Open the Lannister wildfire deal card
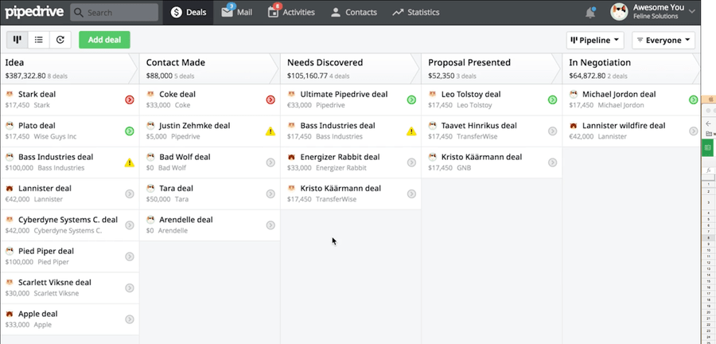This screenshot has height=344, width=716. pyautogui.click(x=632, y=131)
